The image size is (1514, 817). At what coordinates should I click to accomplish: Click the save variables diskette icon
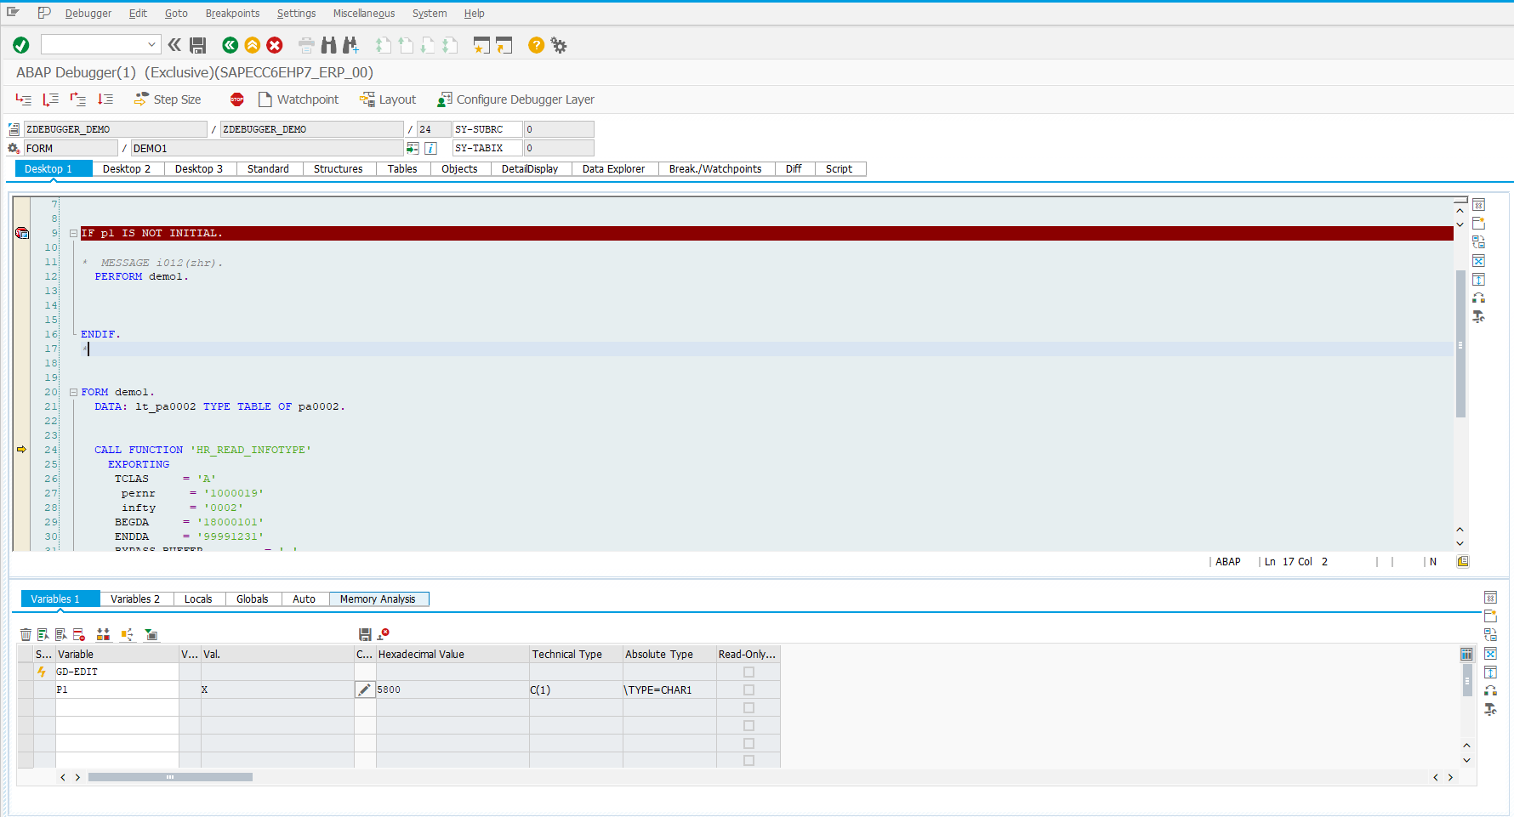pos(365,634)
